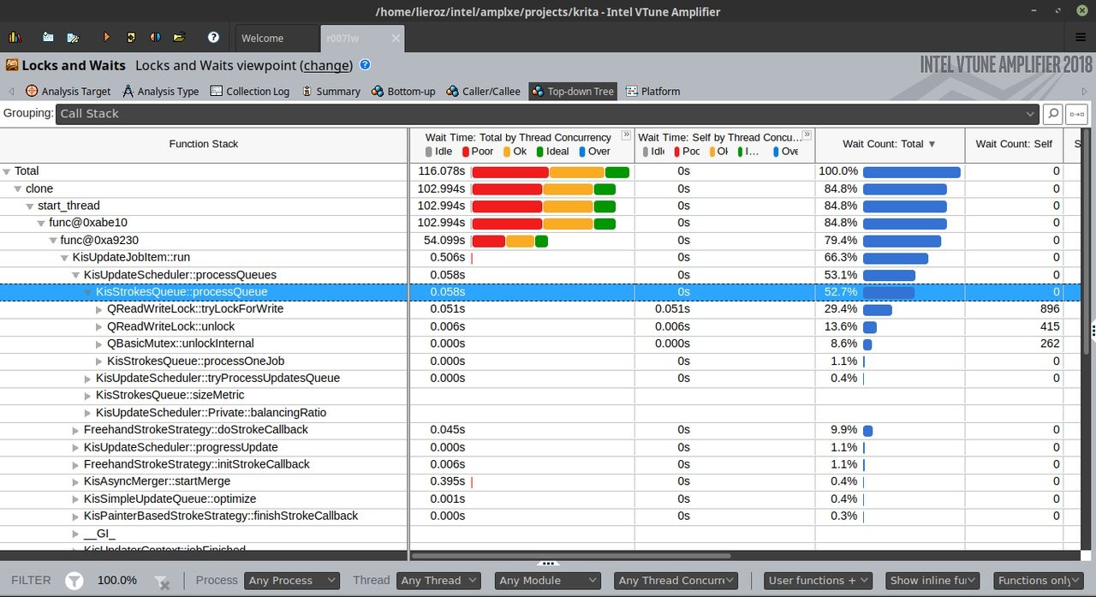Viewport: 1096px width, 597px height.
Task: Expand the KisAsyncMerger::startMerge node
Action: click(x=76, y=482)
